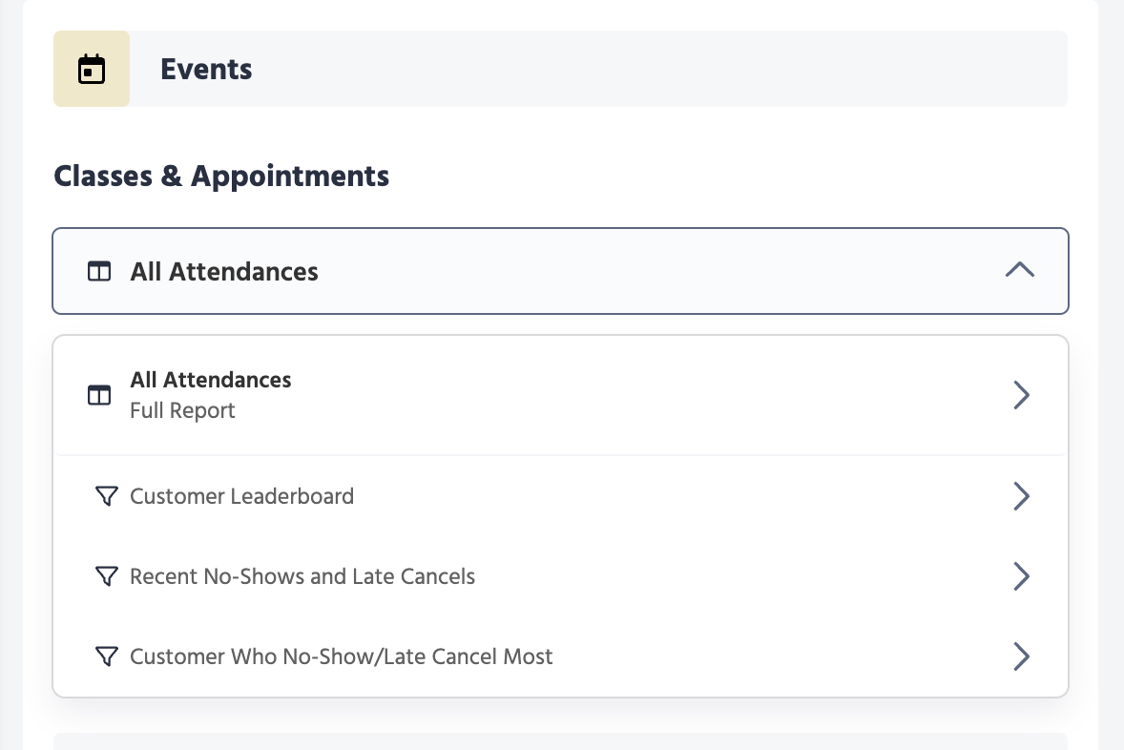Click right chevron on Recent No-Shows and Late Cancels row
The height and width of the screenshot is (750, 1124).
coord(1021,576)
